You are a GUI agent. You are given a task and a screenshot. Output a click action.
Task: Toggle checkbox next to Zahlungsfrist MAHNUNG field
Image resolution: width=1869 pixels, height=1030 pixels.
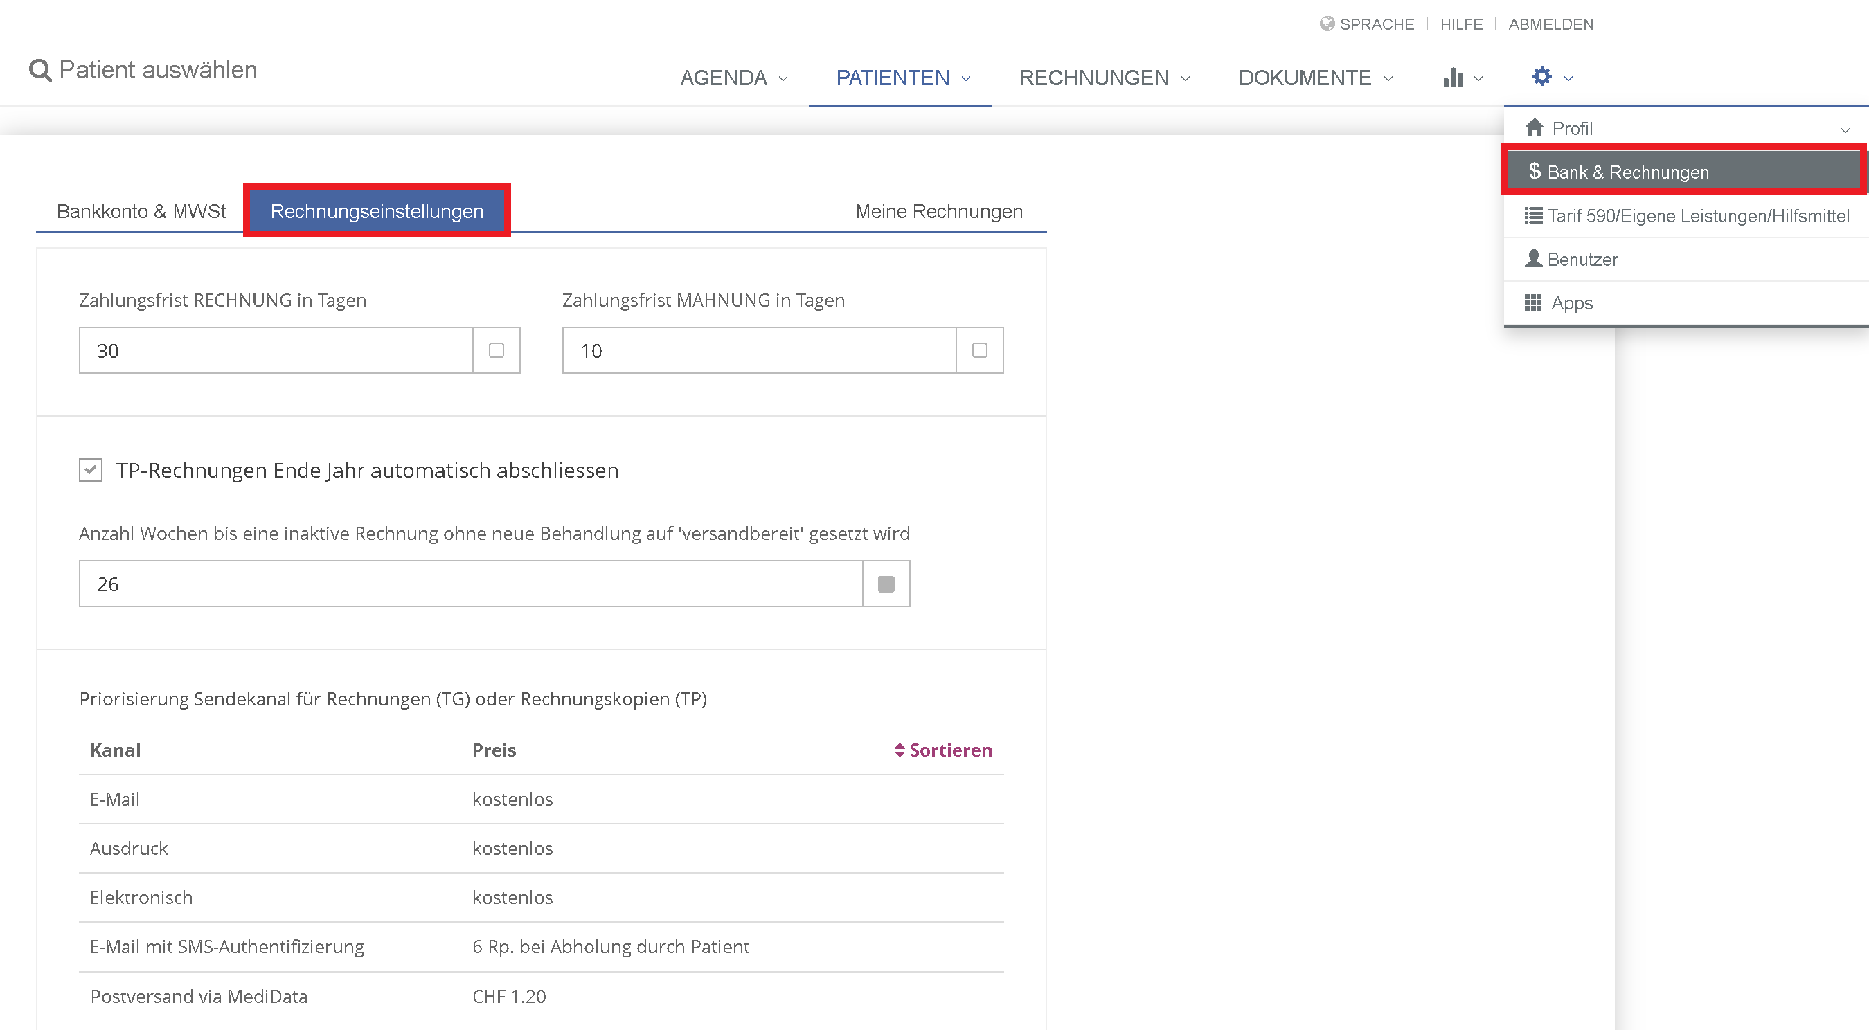pyautogui.click(x=979, y=350)
